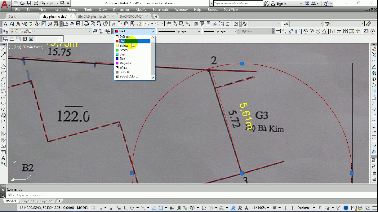Click the Cut scissors icon in Standard toolbar

[x=113, y=24]
